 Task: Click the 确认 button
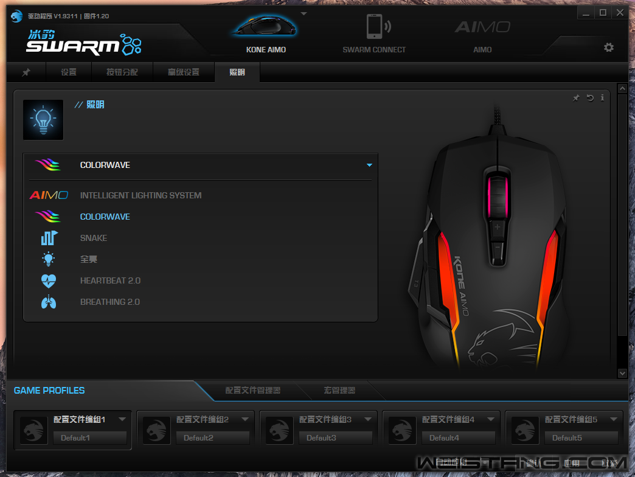534,463
